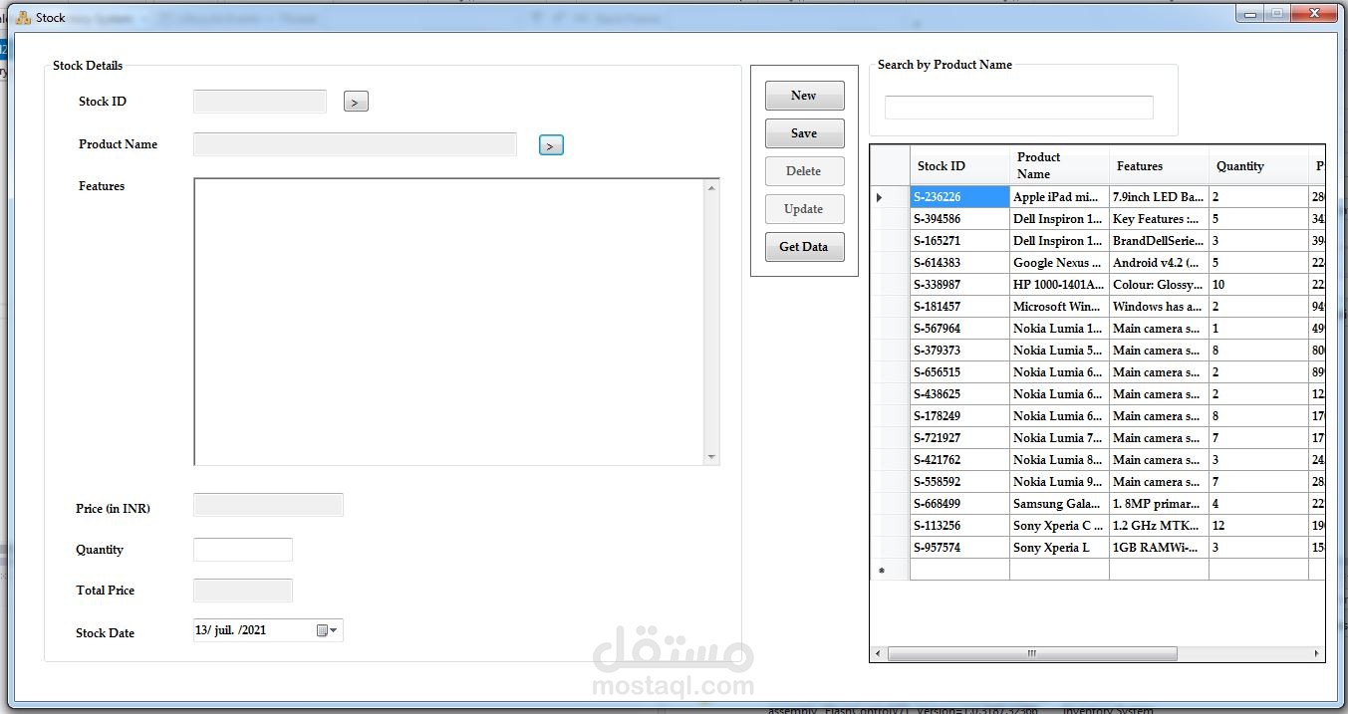This screenshot has height=714, width=1348.
Task: Select cell S-165271
Action: click(959, 241)
